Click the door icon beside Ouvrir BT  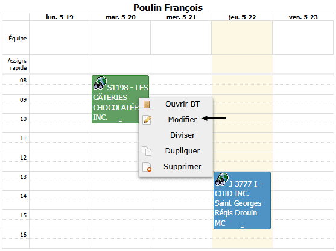pos(147,104)
